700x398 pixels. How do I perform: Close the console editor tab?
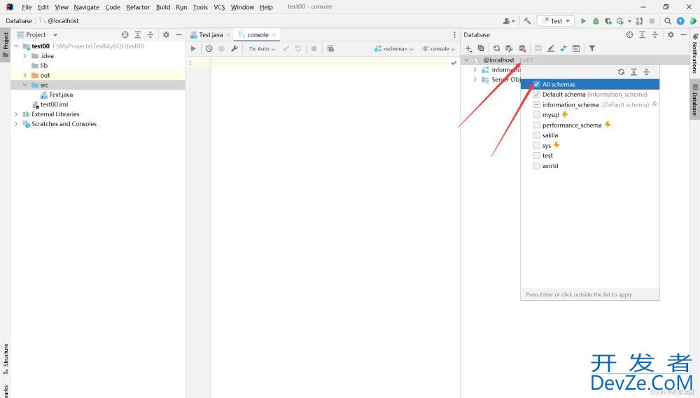point(274,35)
